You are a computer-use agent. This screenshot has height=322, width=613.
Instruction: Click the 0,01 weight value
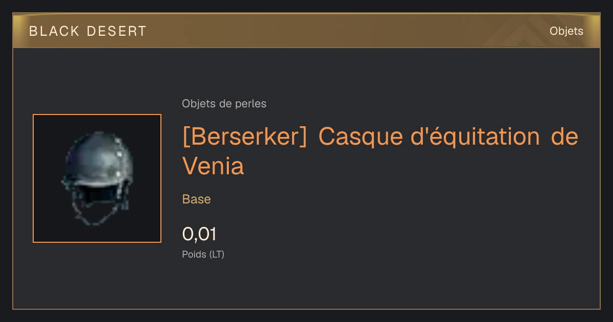[x=199, y=234]
